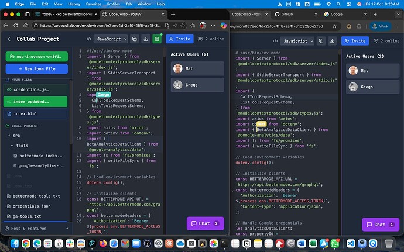Click Edge profile avatar

203,26
